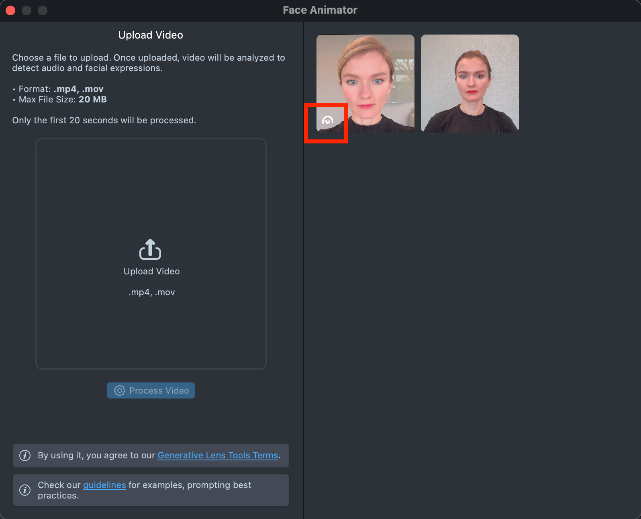The height and width of the screenshot is (519, 641).
Task: Open the Generative Lens Tools Terms link
Action: tap(218, 456)
